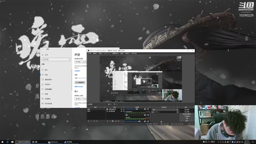Select 专注助手 in the Settings sidebar
This screenshot has height=144, width=256.
point(48,84)
